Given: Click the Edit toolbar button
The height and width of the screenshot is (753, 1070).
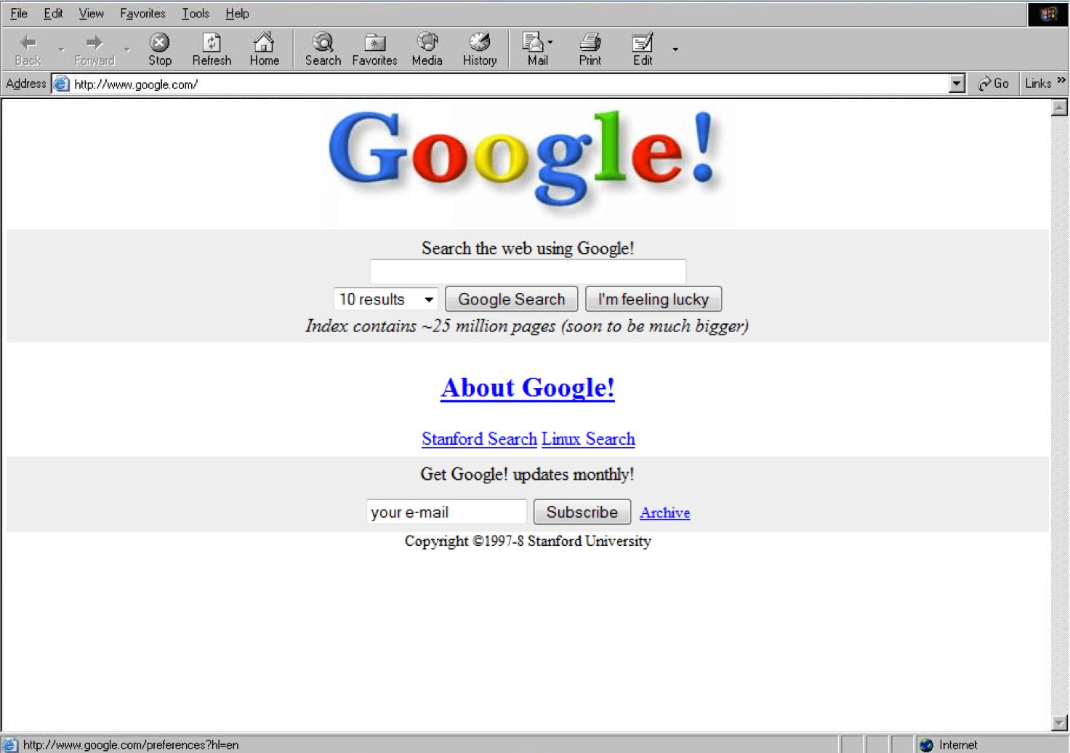Looking at the screenshot, I should point(643,49).
